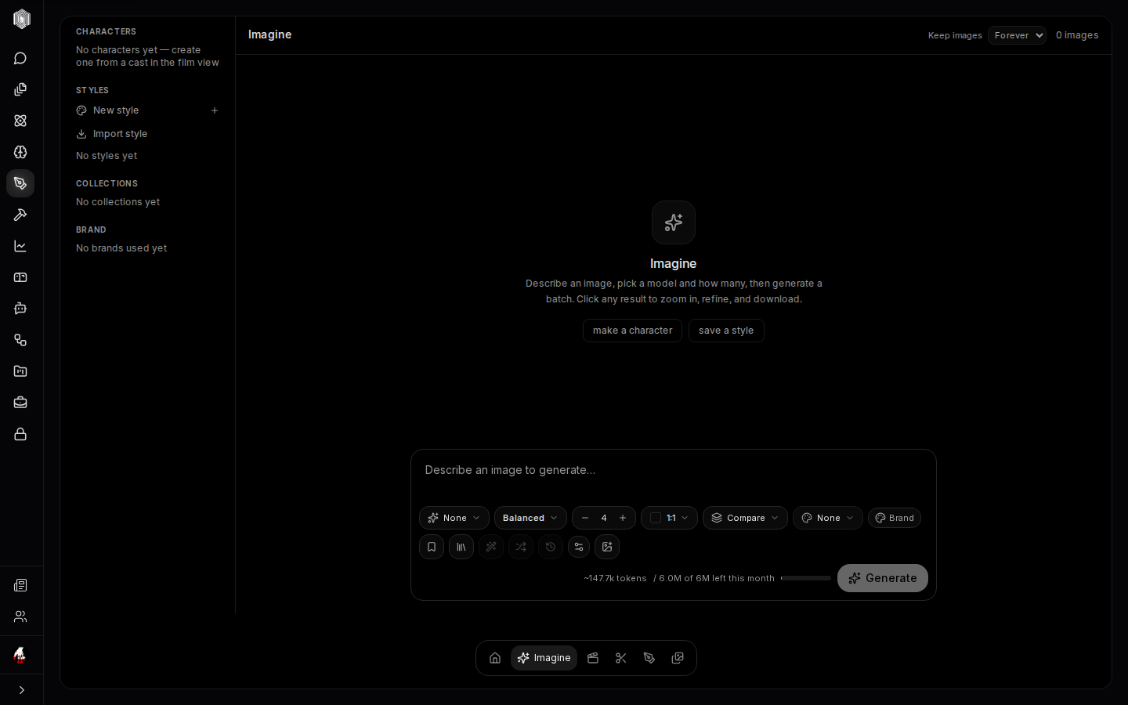Increase the image count with the plus button
The width and height of the screenshot is (1128, 705).
(623, 518)
